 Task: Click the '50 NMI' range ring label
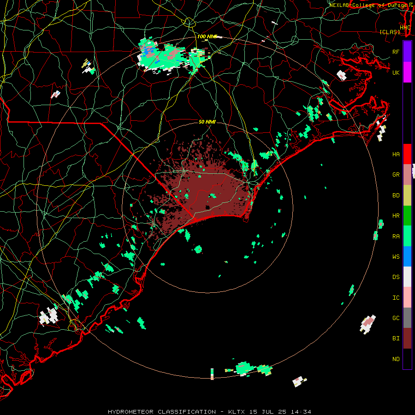pyautogui.click(x=207, y=122)
